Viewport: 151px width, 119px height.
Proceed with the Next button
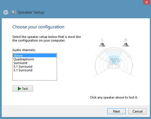pos(116,111)
